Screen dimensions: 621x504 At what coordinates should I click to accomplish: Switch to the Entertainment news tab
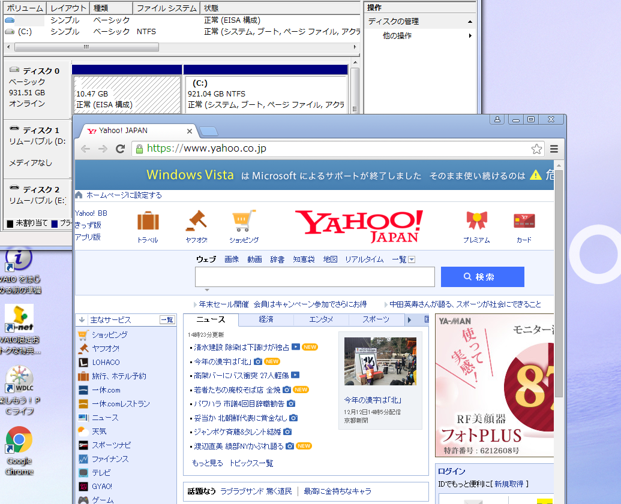click(321, 319)
